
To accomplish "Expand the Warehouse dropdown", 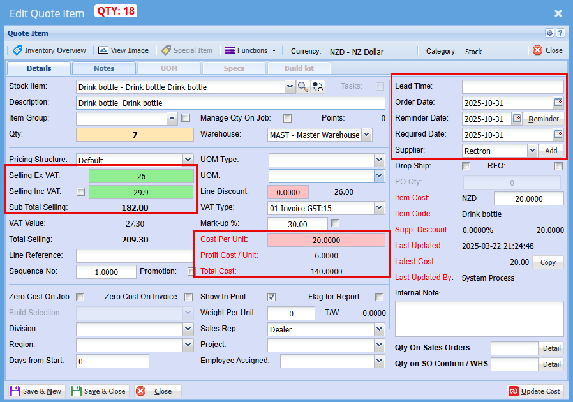I will coord(366,135).
